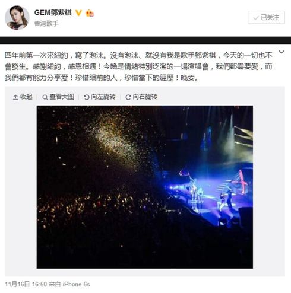Image resolution: width=291 pixels, height=293 pixels.
Task: Rotate the photo right with 向右旋转
Action: tap(141, 97)
